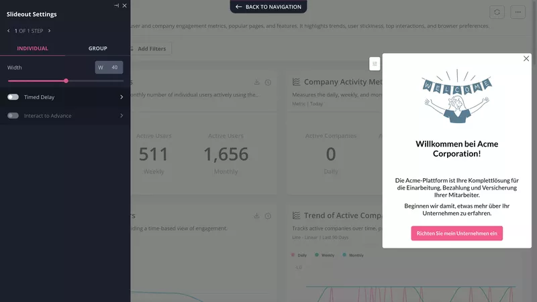Image resolution: width=537 pixels, height=302 pixels.
Task: Expand the Timed Delay settings chevron
Action: 121,97
